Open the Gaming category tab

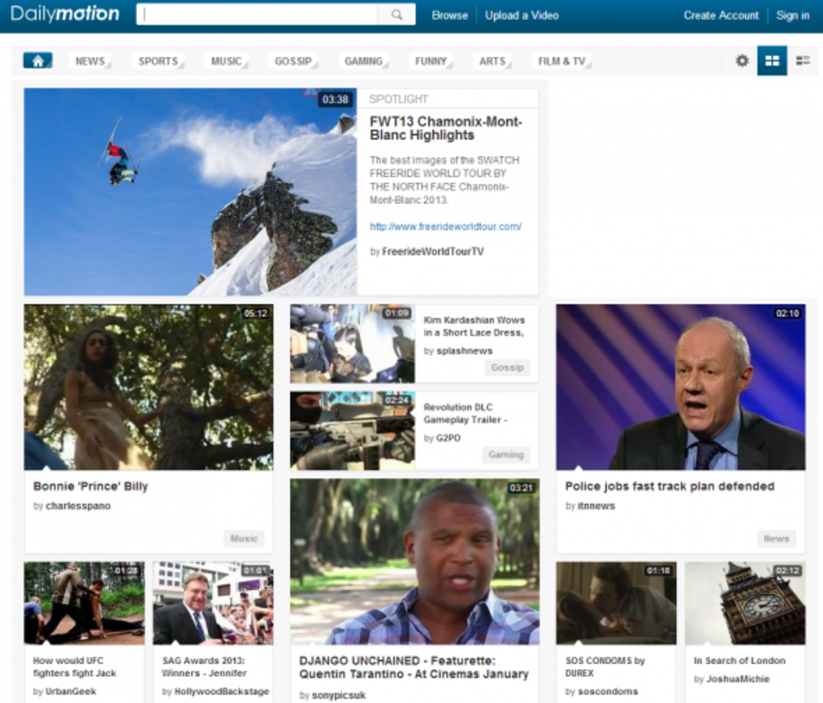pos(364,61)
